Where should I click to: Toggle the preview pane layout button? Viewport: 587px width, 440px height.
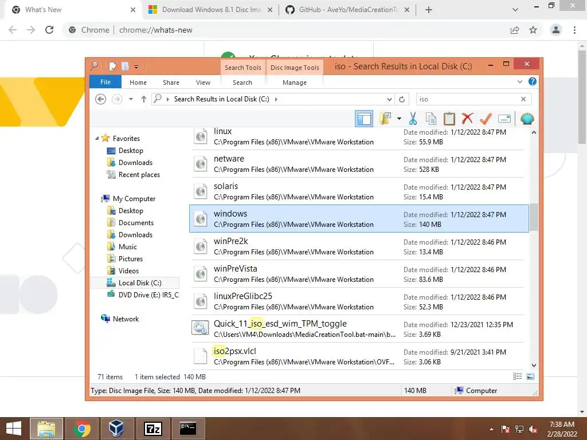(x=363, y=119)
